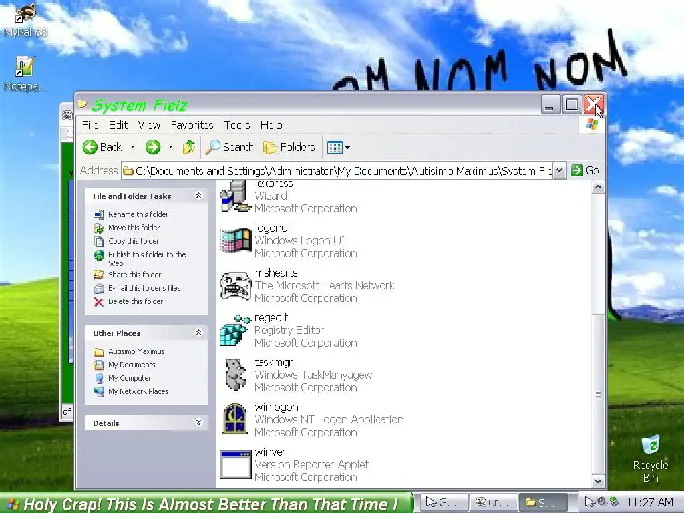Click the green Forward arrow icon
The width and height of the screenshot is (684, 513).
pos(153,147)
